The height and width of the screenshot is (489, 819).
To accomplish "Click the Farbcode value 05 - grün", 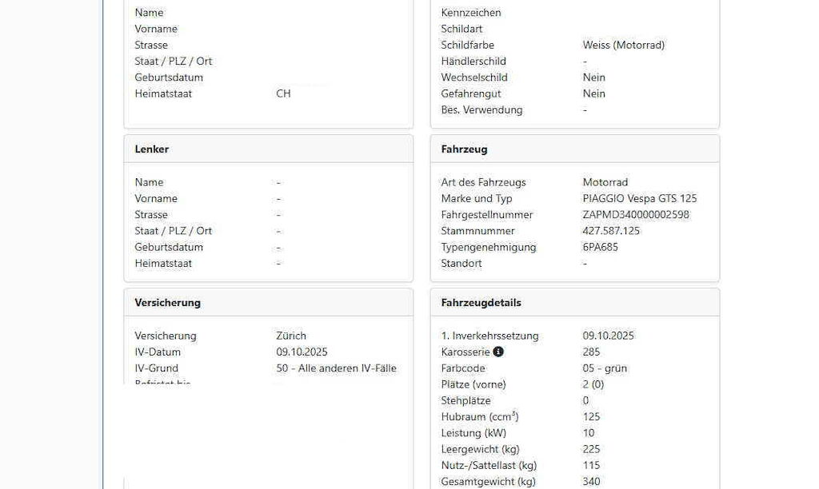I will pyautogui.click(x=605, y=368).
